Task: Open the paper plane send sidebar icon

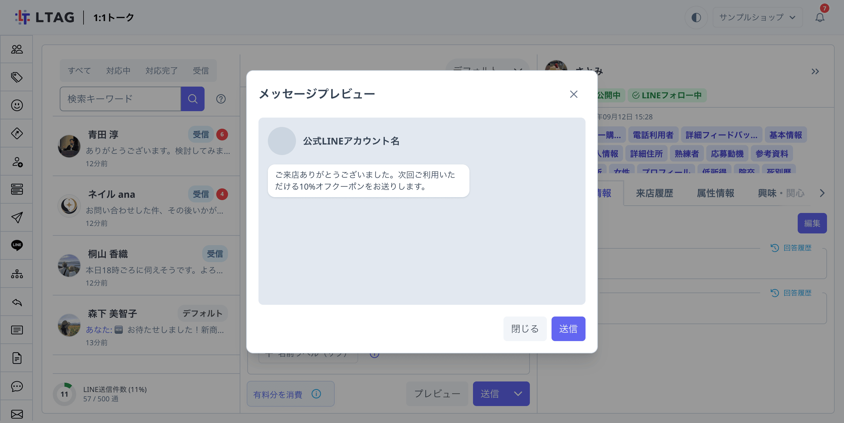Action: pyautogui.click(x=17, y=218)
